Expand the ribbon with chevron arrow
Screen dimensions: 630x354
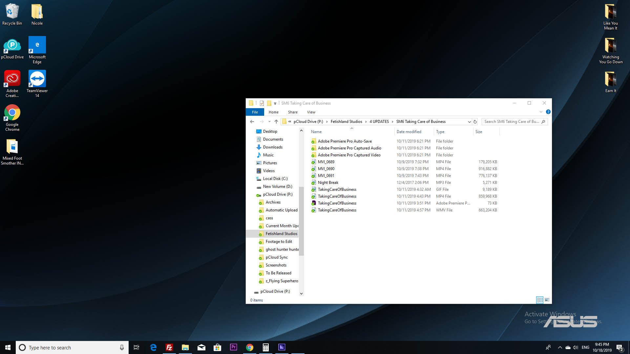click(x=541, y=112)
